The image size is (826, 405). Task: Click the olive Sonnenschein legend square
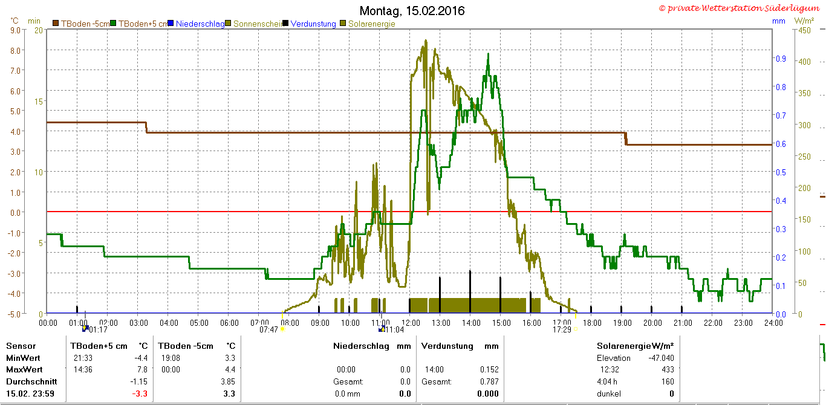click(x=229, y=24)
